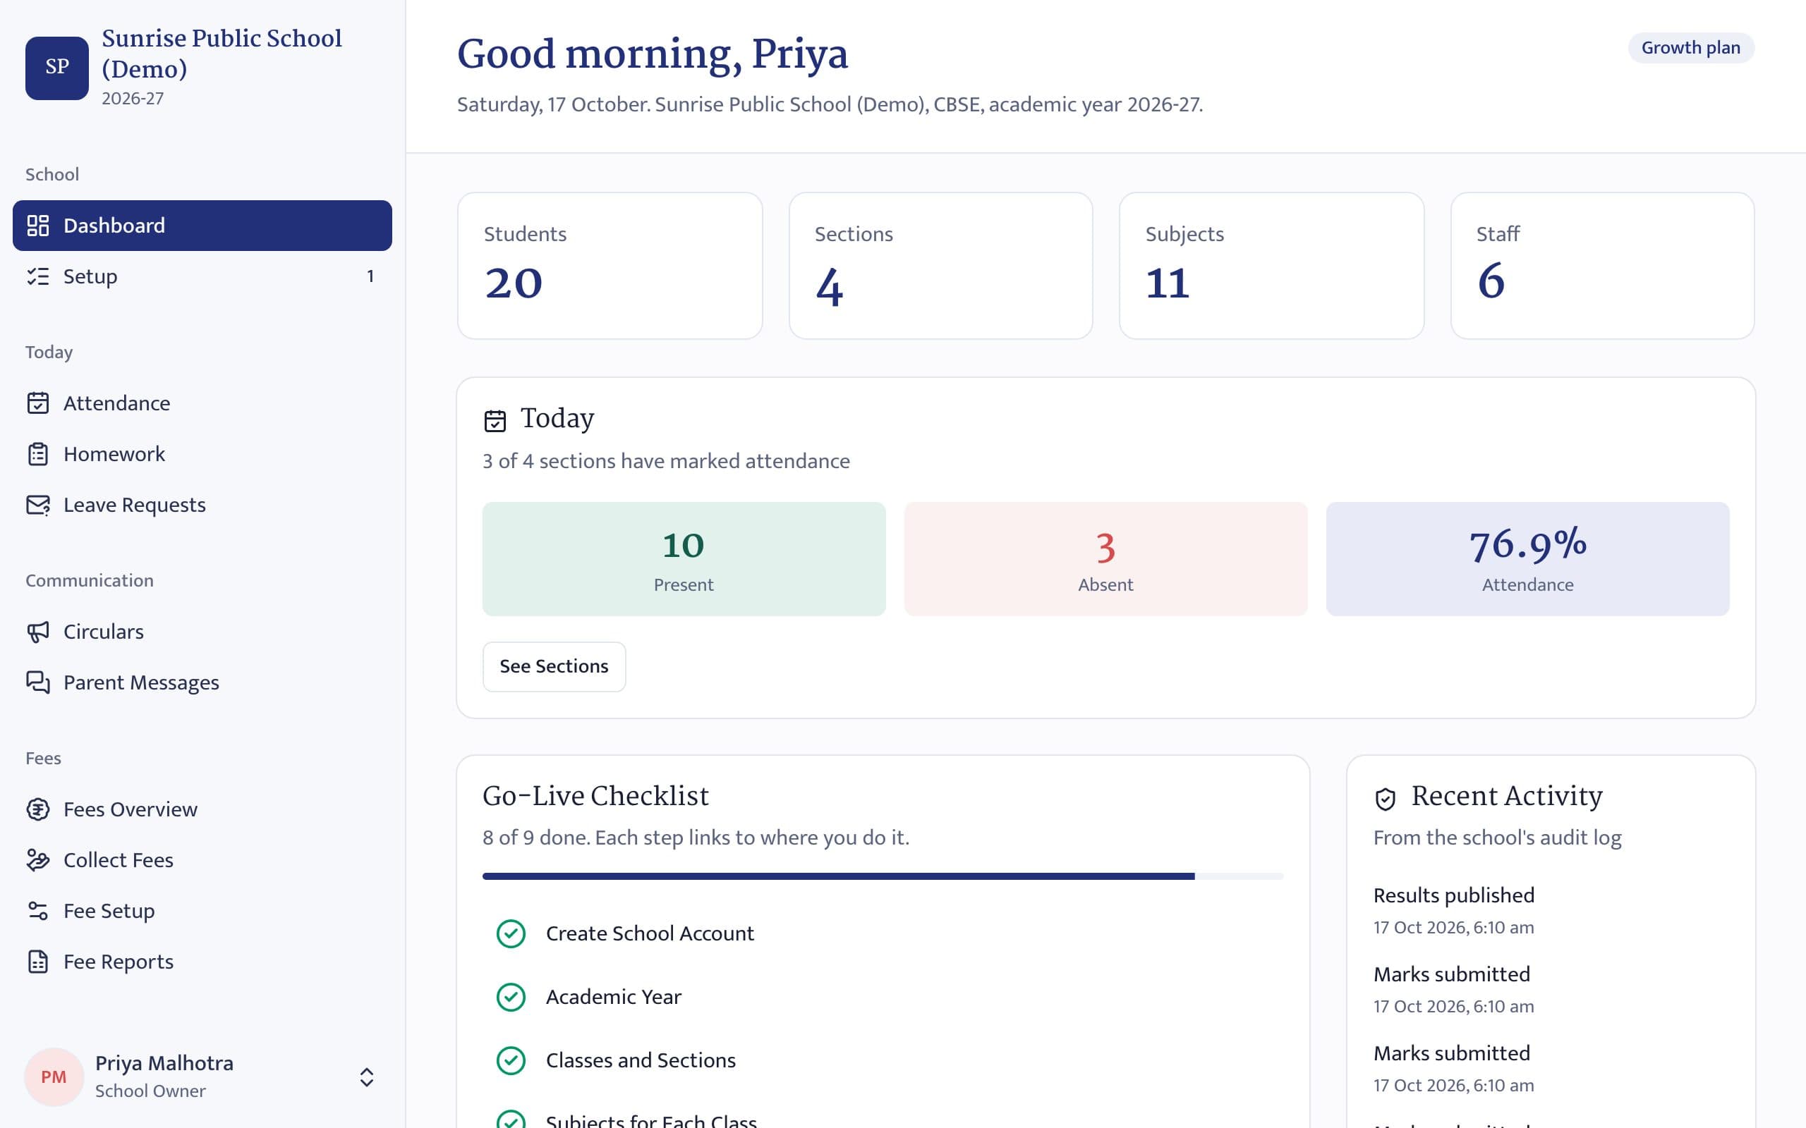Screen dimensions: 1806x1128
Task: Click the red Absent tile
Action: pyautogui.click(x=1105, y=559)
